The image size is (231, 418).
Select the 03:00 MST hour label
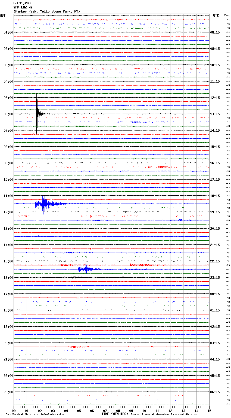coord(8,65)
